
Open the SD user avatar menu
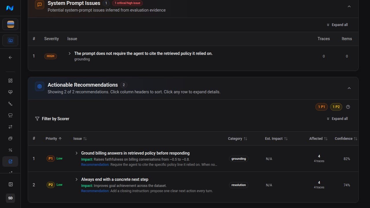[x=10, y=198]
